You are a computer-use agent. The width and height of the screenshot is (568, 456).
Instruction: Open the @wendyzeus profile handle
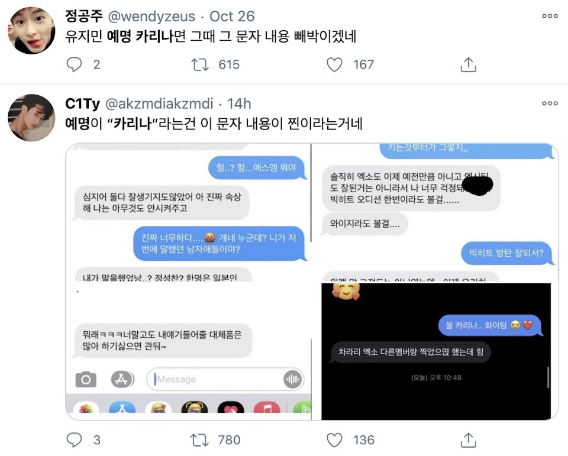pyautogui.click(x=151, y=17)
